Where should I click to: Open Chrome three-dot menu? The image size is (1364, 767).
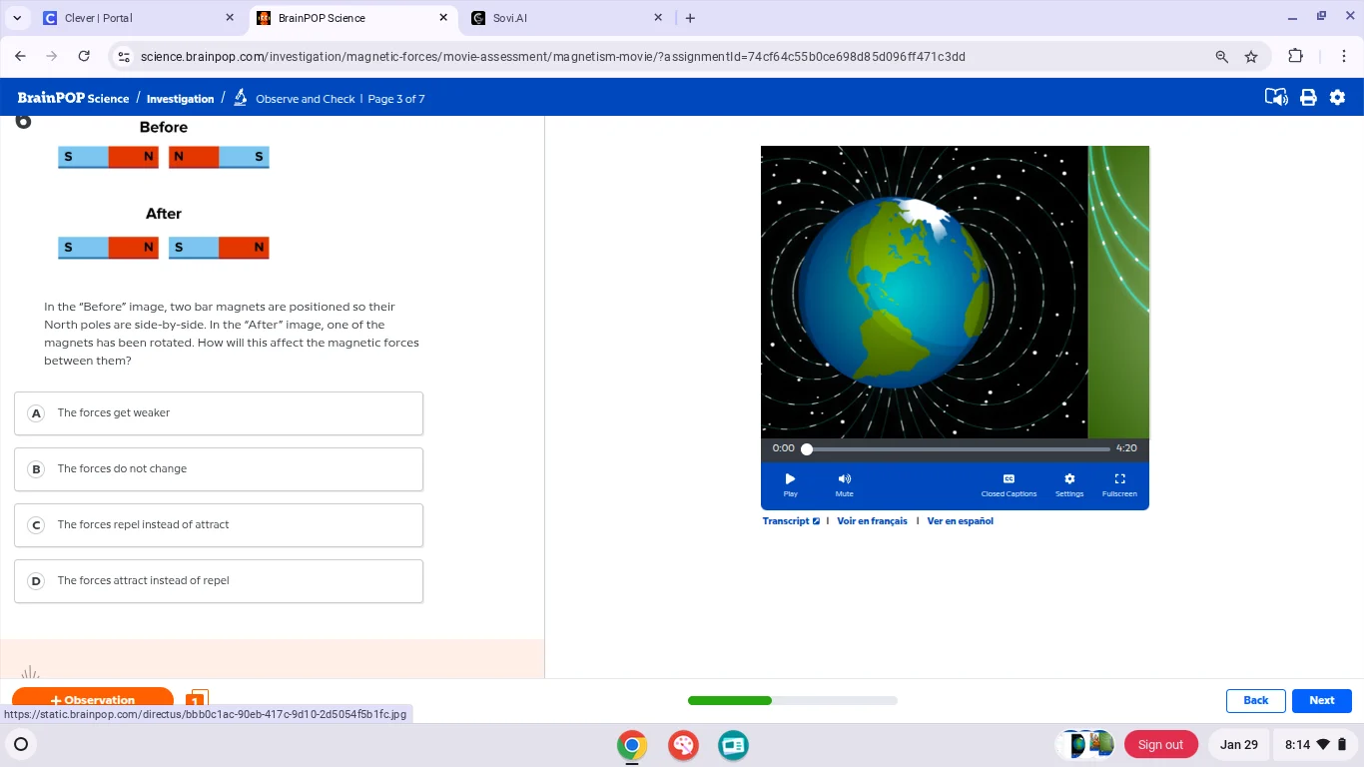tap(1344, 57)
